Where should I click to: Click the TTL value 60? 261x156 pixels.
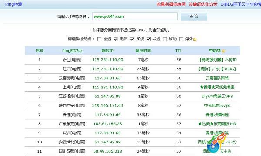pos(179,96)
